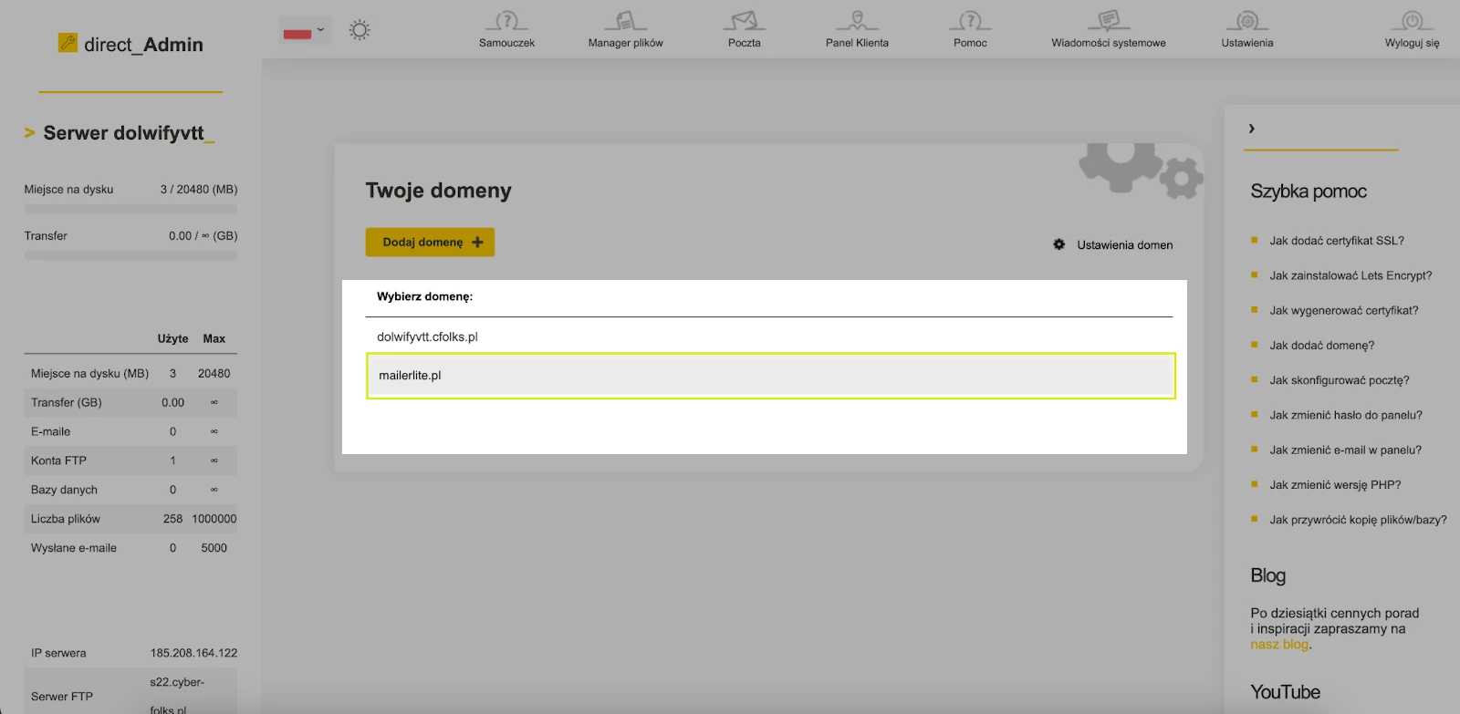Open the language flag dropdown
This screenshot has width=1460, height=714.
pyautogui.click(x=305, y=31)
